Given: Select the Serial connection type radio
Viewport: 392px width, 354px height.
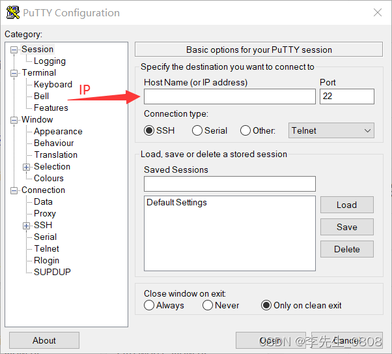Looking at the screenshot, I should click(x=197, y=130).
